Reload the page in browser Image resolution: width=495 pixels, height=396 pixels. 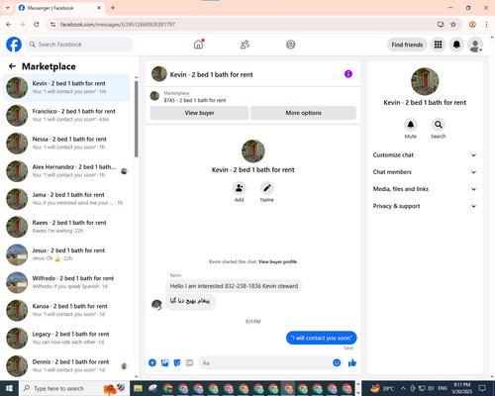click(x=37, y=24)
